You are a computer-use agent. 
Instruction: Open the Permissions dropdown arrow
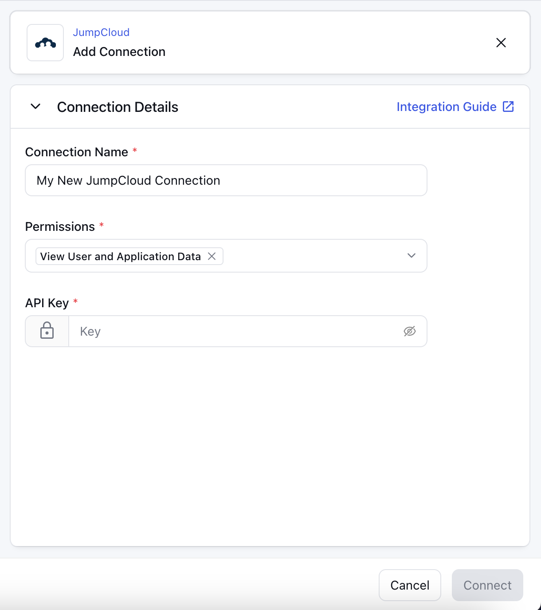[412, 256]
